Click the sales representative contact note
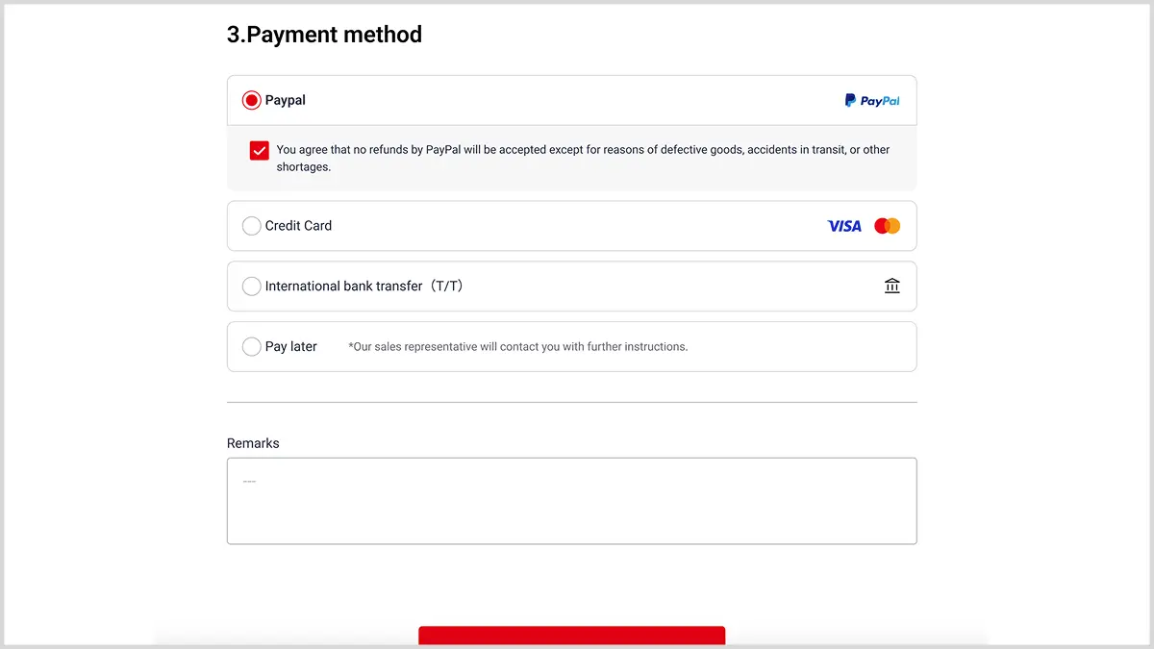1154x649 pixels. pos(518,347)
